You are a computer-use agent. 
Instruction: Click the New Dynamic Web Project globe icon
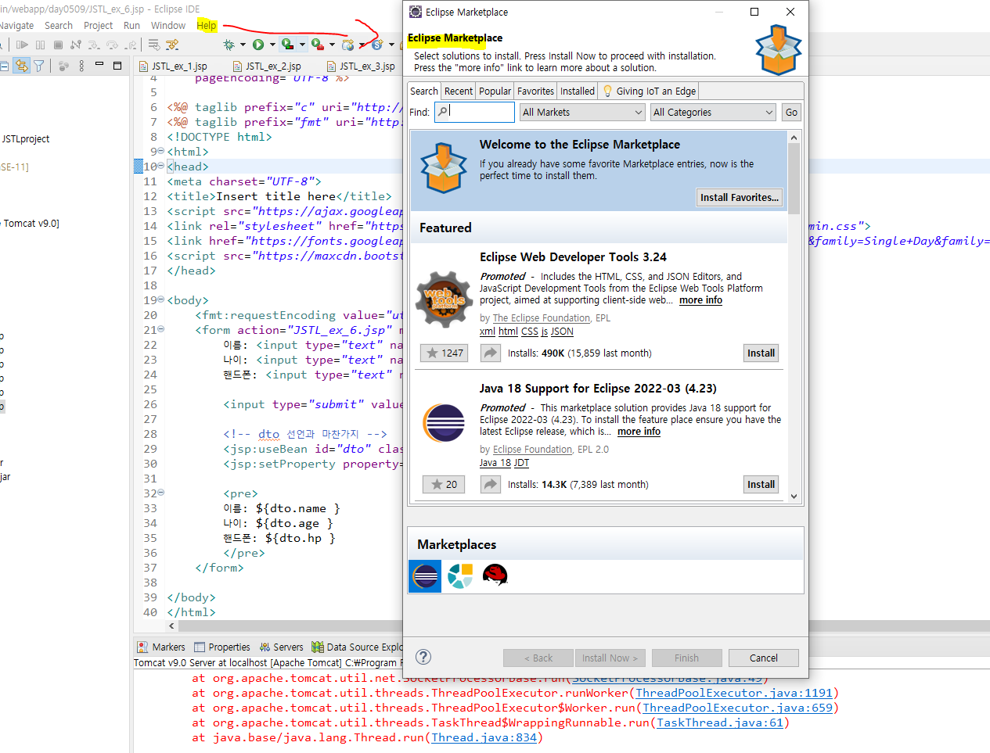(x=347, y=45)
